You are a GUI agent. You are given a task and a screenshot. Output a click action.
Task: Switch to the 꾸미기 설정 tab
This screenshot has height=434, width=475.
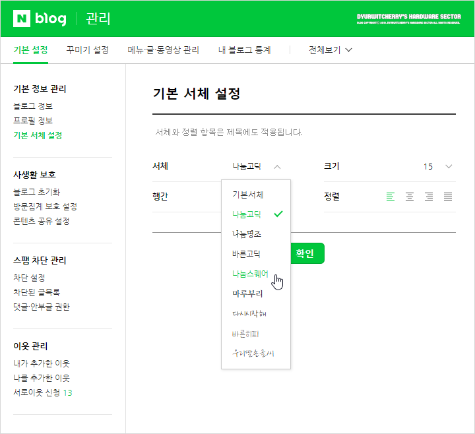pos(88,50)
